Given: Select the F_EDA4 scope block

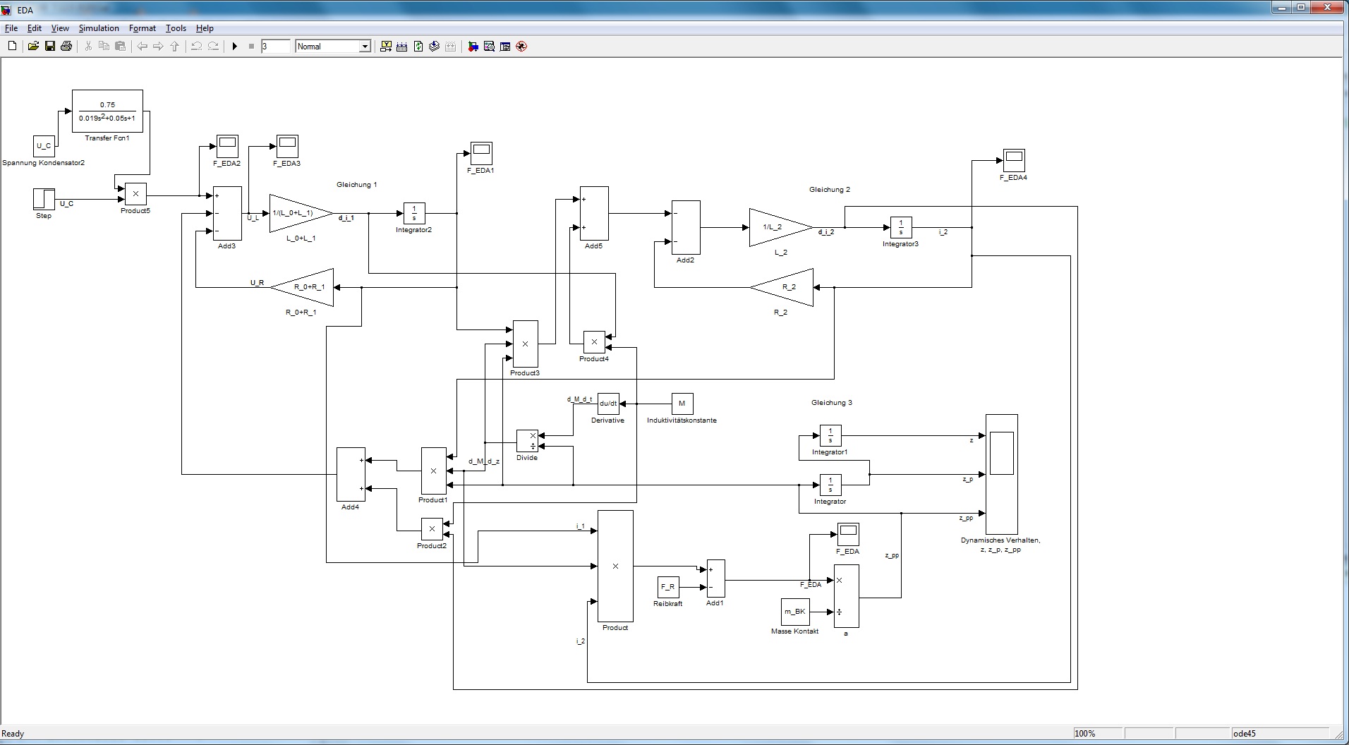Looking at the screenshot, I should 1014,160.
